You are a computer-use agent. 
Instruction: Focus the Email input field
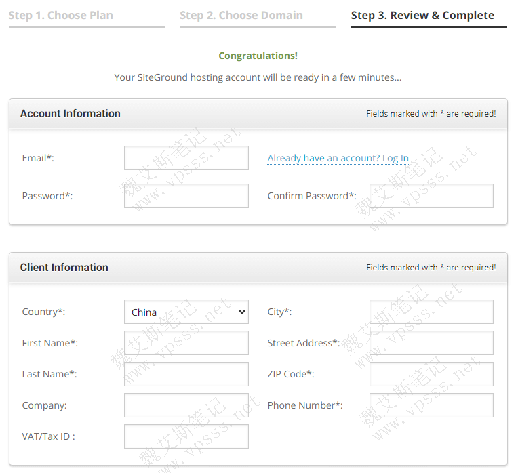(x=186, y=158)
